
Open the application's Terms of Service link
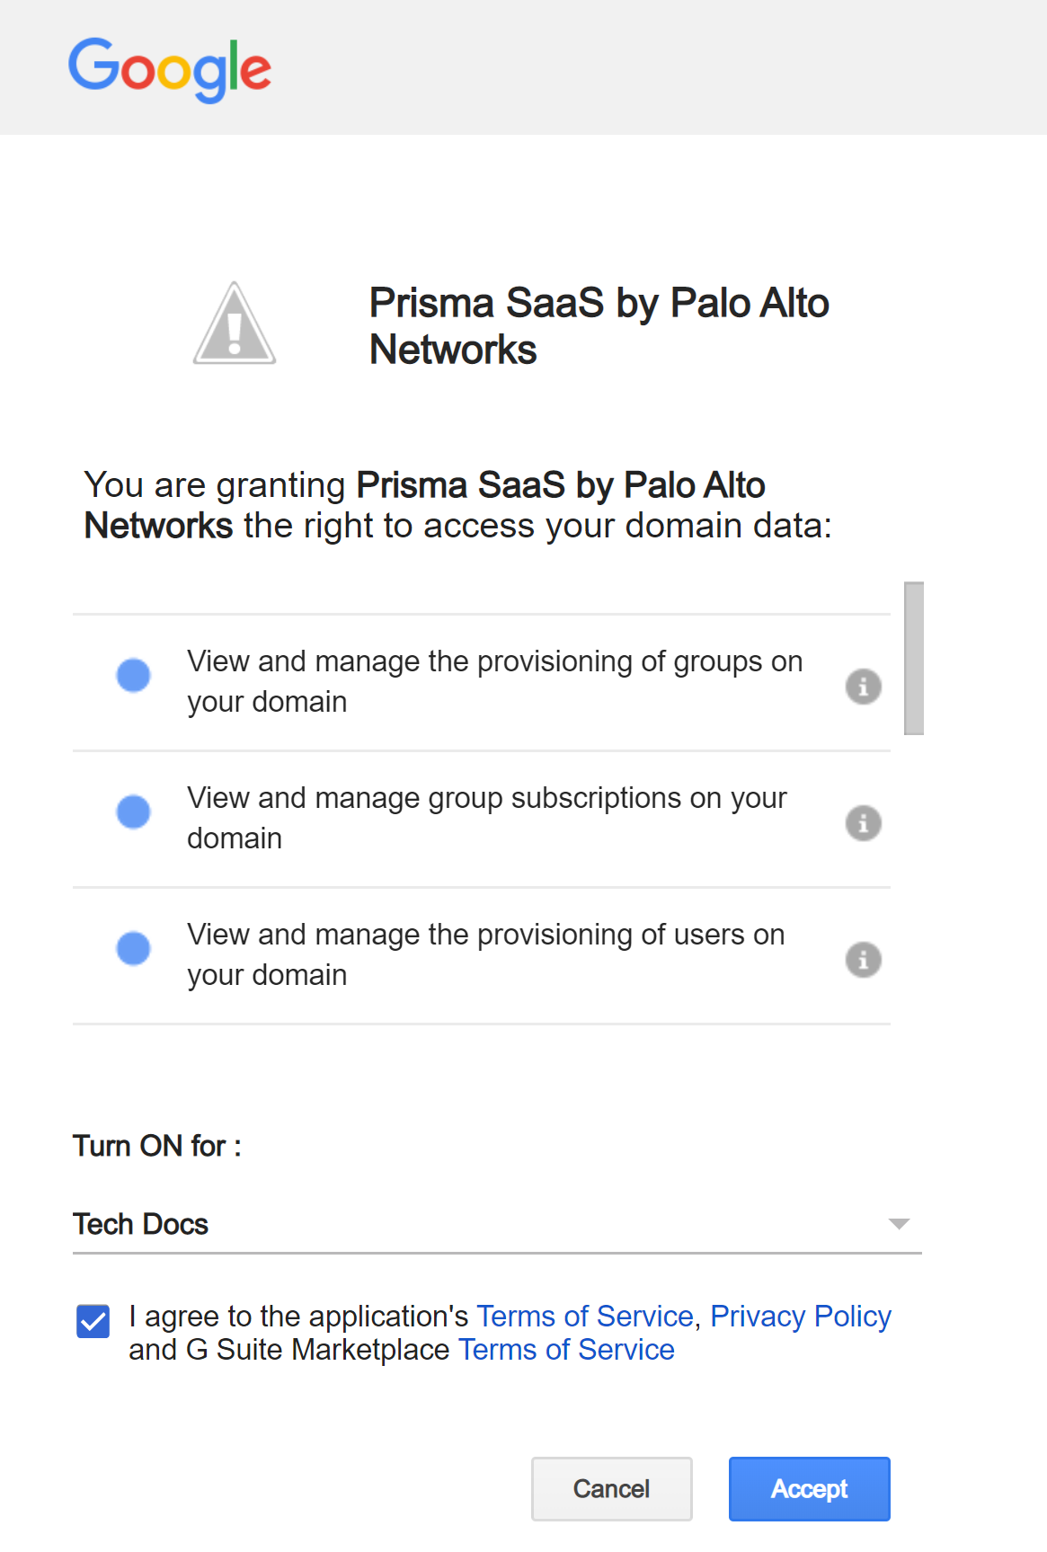pyautogui.click(x=584, y=1317)
